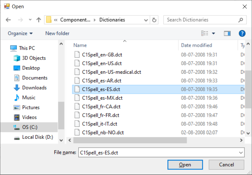Open the recent locations dropdown arrow

[29, 20]
